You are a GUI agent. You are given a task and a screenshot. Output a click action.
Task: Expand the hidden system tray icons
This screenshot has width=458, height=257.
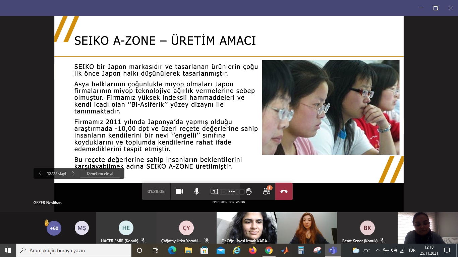[378, 250]
